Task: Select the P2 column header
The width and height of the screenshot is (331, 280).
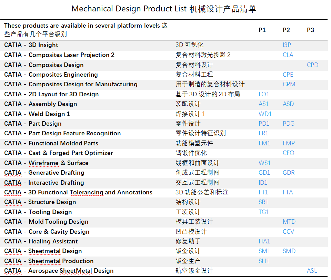Action: [x=287, y=30]
